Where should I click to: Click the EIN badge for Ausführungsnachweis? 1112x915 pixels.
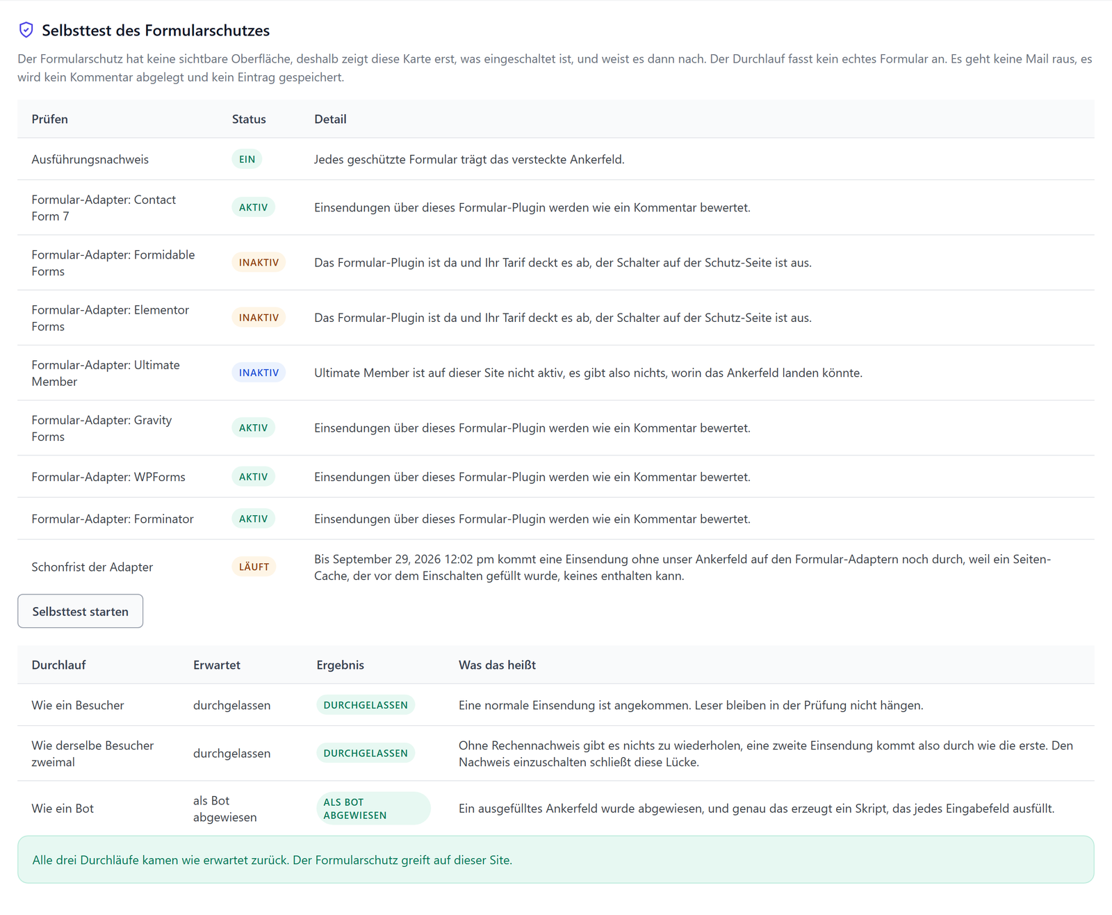(247, 159)
